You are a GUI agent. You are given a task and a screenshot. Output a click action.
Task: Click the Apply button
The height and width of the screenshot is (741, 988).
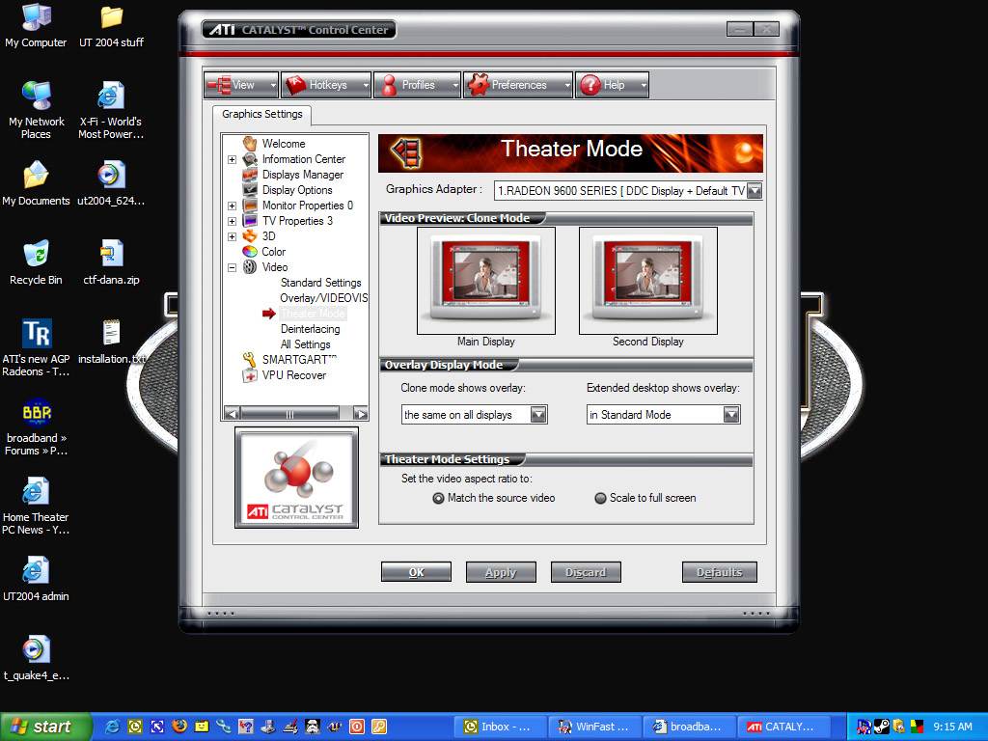tap(501, 572)
